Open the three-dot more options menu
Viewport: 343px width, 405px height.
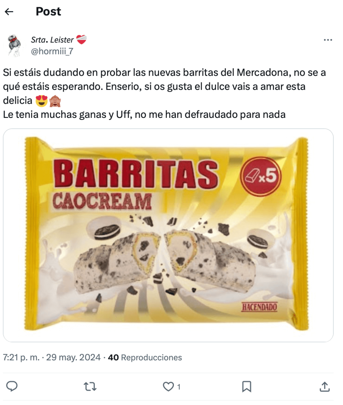pos(328,40)
